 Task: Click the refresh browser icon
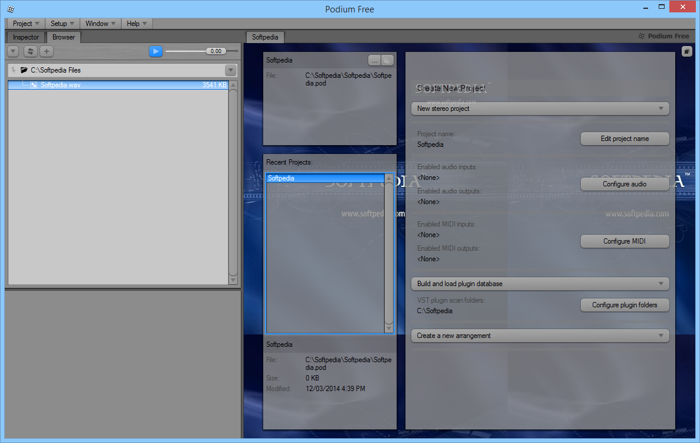tap(30, 51)
